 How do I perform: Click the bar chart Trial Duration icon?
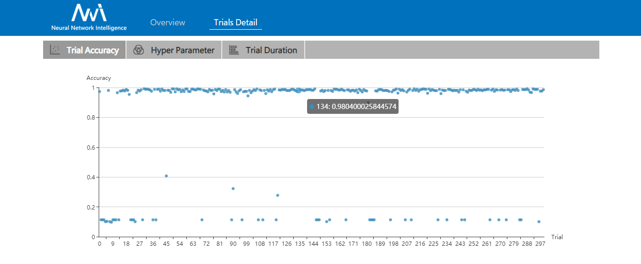point(234,50)
